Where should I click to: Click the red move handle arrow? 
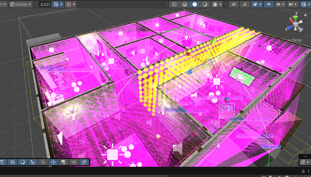point(188,54)
